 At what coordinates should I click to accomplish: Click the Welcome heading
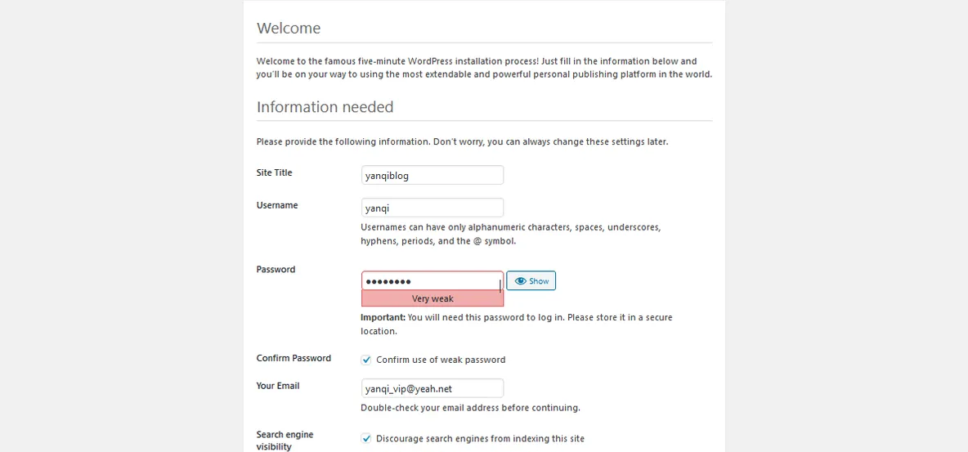289,28
